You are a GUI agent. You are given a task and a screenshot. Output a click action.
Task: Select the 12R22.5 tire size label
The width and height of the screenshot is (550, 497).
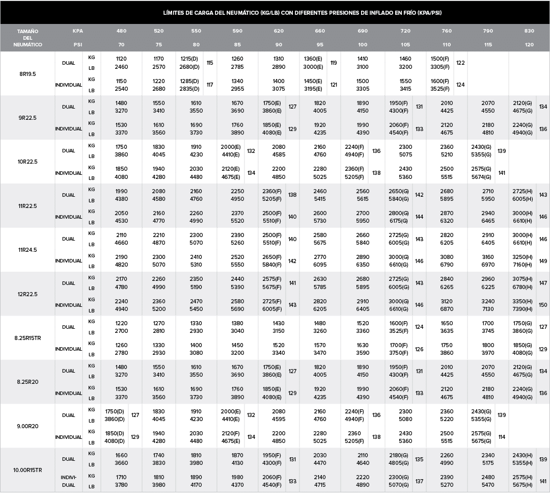click(28, 294)
